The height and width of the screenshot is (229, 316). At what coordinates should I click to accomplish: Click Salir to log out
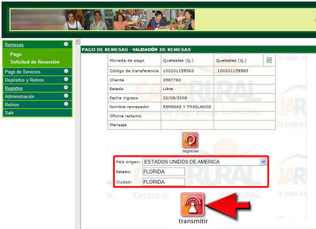9,113
